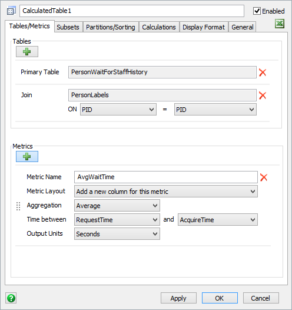This screenshot has width=292, height=310.
Task: Open the left PID join column dropdown
Action: point(118,110)
